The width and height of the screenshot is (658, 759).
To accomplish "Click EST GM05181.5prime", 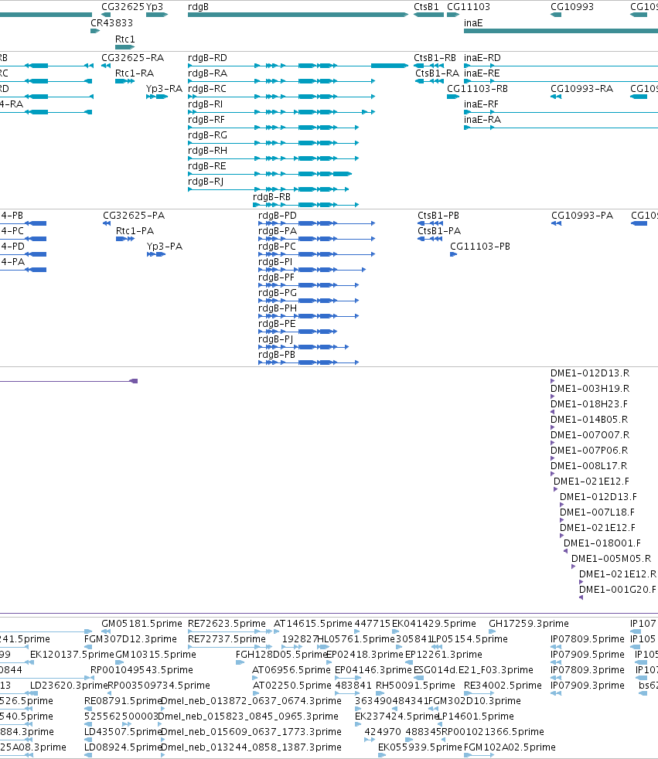I will tap(141, 624).
